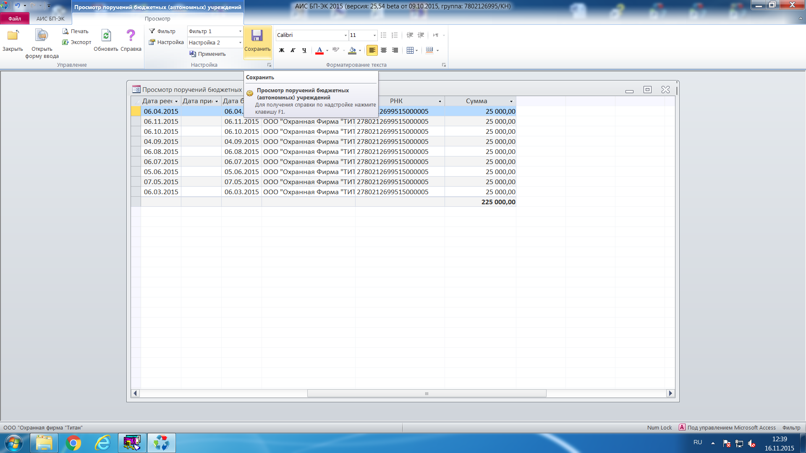
Task: Open the Файл tab
Action: pyautogui.click(x=15, y=18)
